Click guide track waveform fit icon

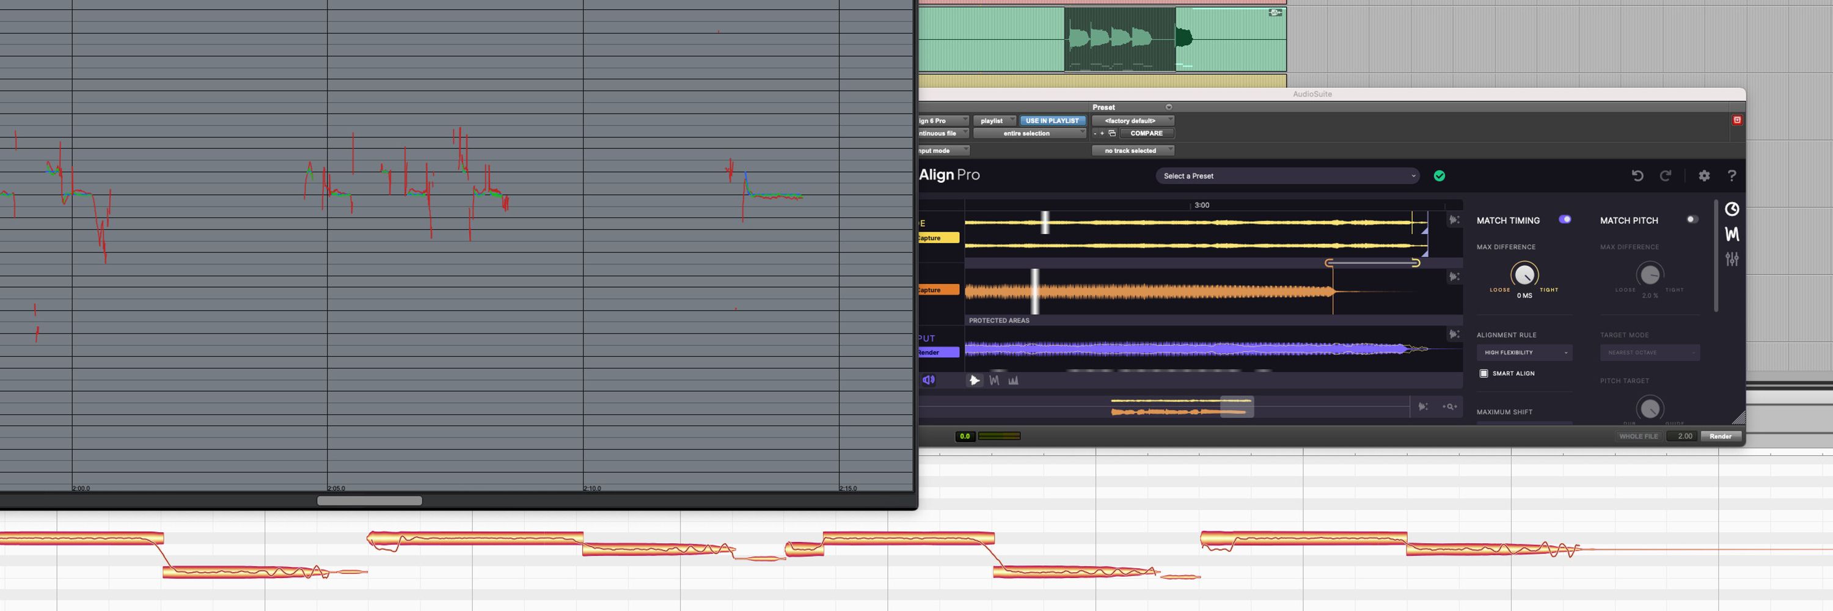click(1454, 221)
